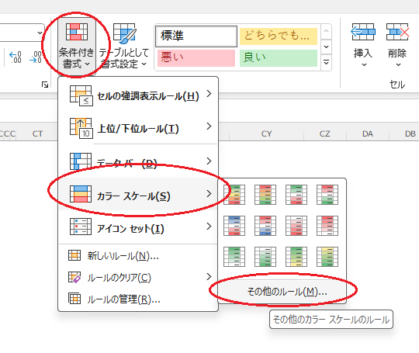The width and height of the screenshot is (419, 353).
Task: Decrease decimal places icon
Action: click(x=36, y=57)
